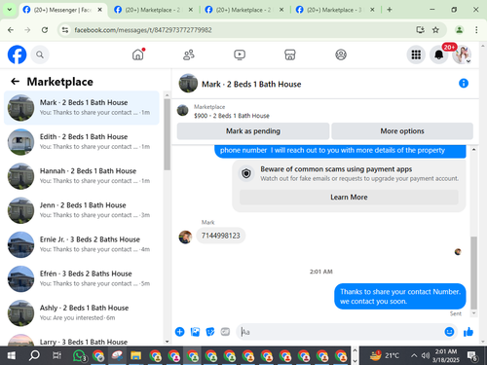Click the browser forward arrow

(27, 30)
